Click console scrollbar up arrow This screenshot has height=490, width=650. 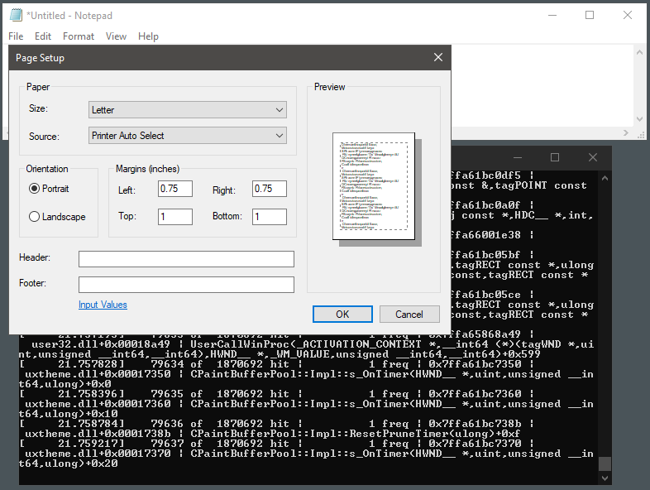tap(605, 178)
